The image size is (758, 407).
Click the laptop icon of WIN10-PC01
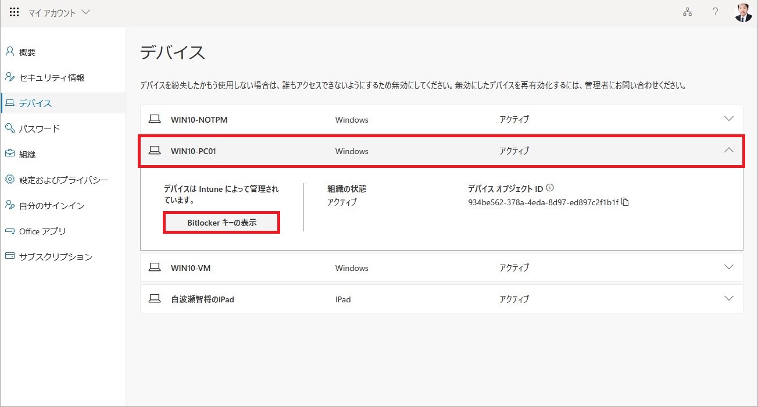click(154, 151)
